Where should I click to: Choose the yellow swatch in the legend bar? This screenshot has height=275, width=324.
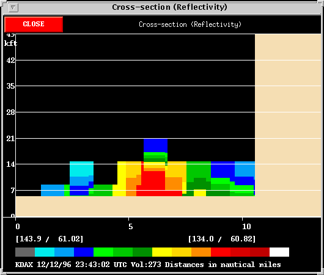coord(162,252)
